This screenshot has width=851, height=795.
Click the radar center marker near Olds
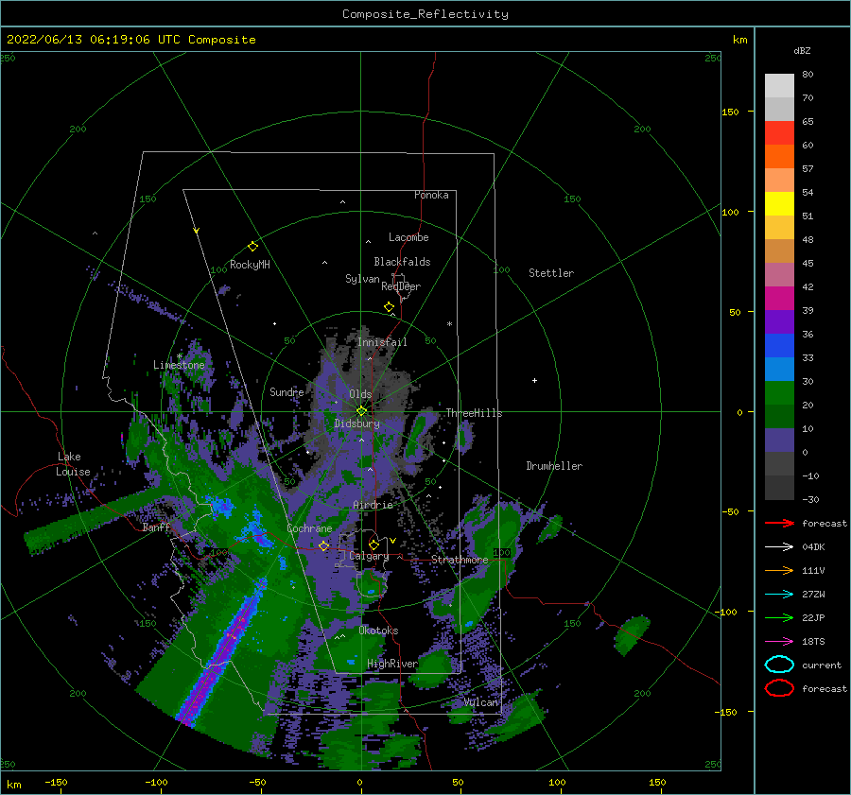[361, 411]
